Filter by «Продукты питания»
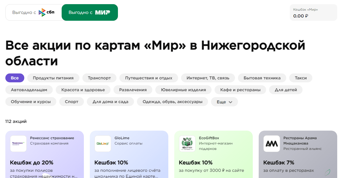This screenshot has width=339, height=178. pyautogui.click(x=53, y=78)
